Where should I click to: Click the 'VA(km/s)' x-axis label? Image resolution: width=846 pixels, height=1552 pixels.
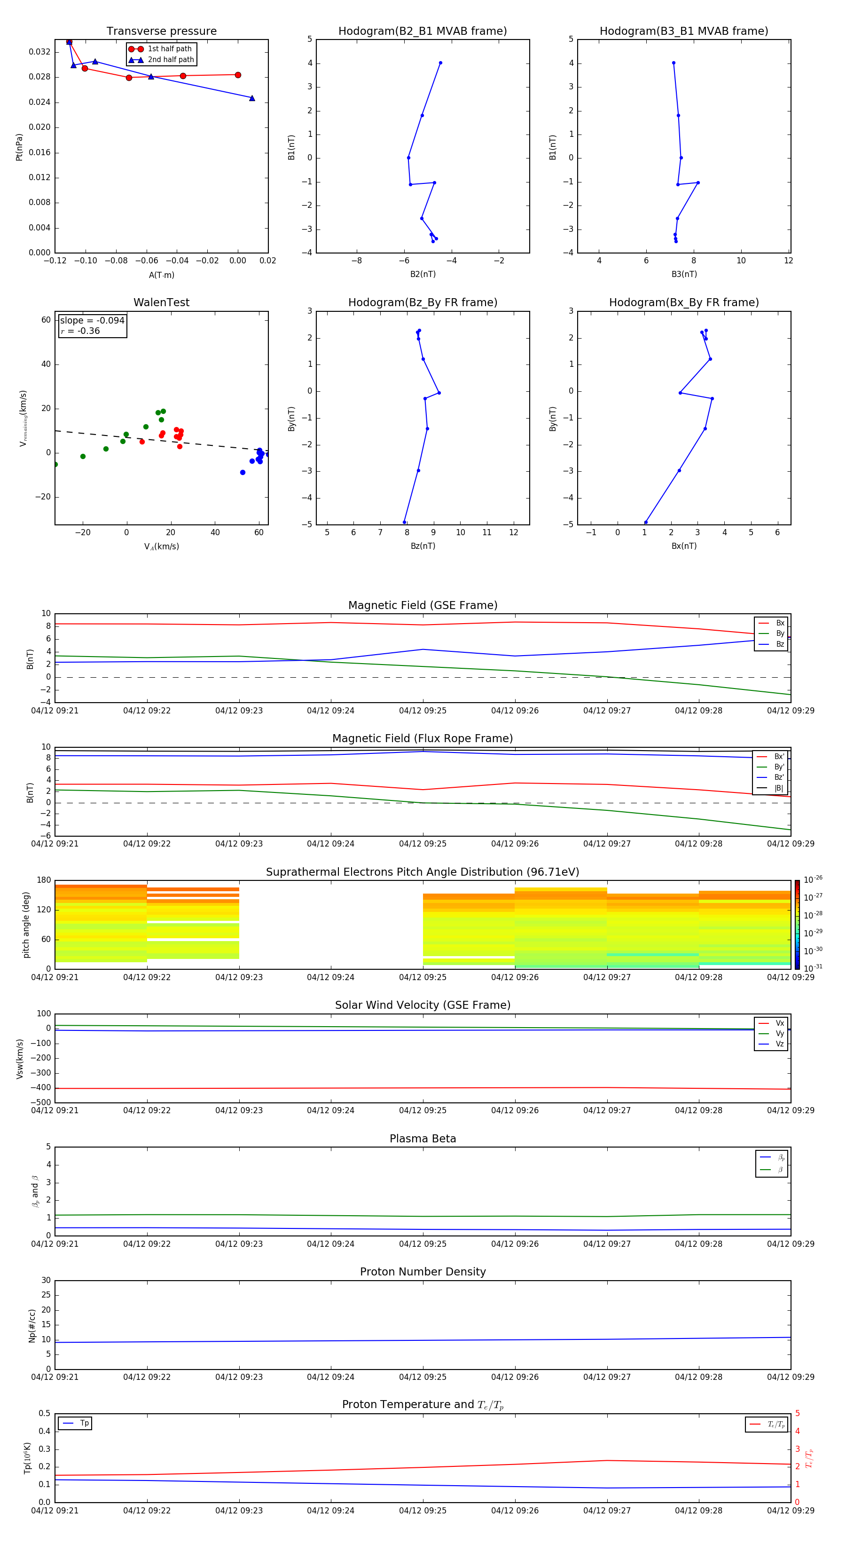[161, 546]
